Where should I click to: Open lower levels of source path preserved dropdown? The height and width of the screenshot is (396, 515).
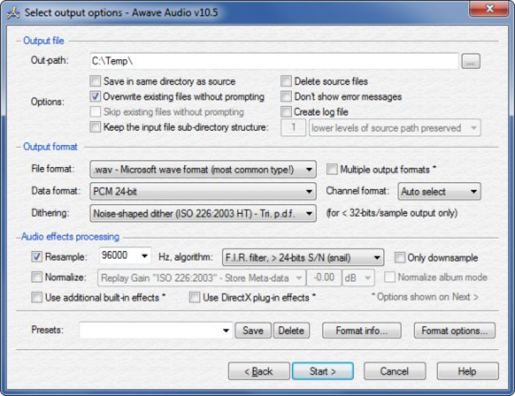(395, 128)
